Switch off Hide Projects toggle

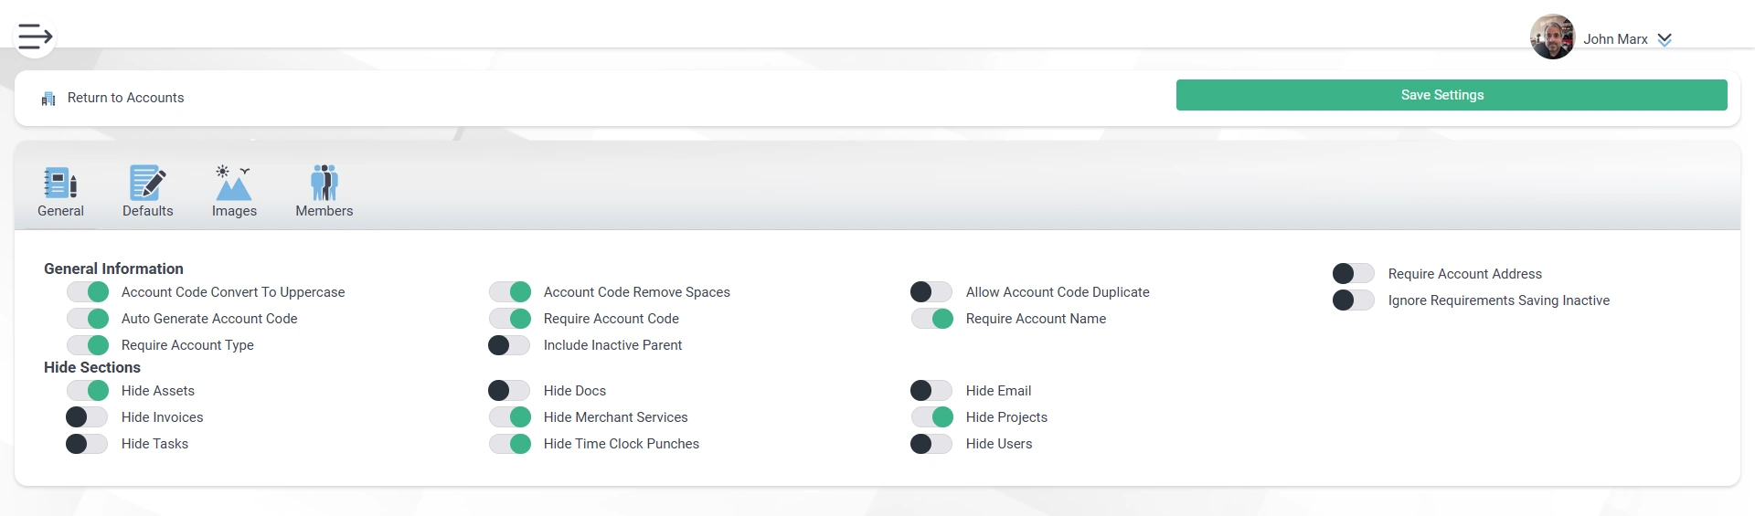(x=932, y=416)
